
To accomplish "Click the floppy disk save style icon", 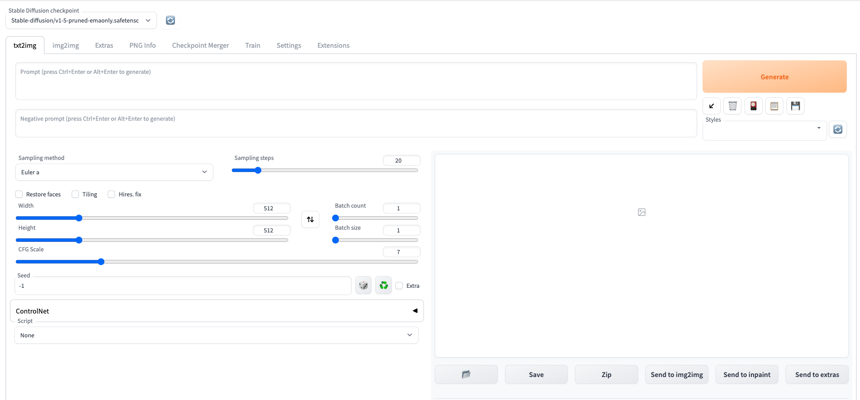I will [x=796, y=106].
